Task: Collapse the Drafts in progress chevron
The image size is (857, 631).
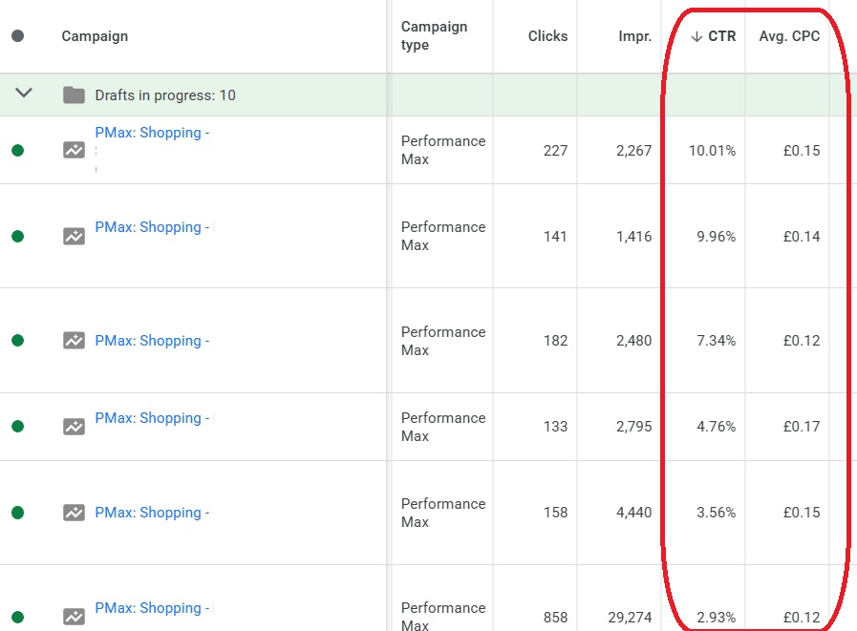Action: (x=24, y=94)
